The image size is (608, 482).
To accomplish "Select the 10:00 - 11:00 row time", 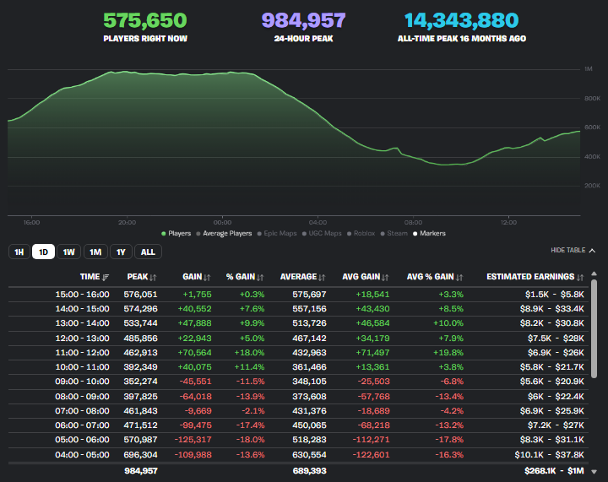I will coord(82,367).
